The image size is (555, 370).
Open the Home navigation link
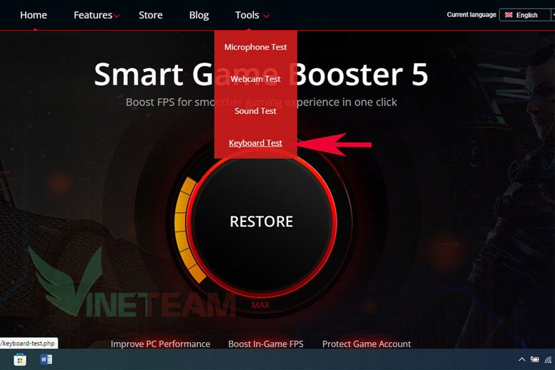click(x=33, y=15)
